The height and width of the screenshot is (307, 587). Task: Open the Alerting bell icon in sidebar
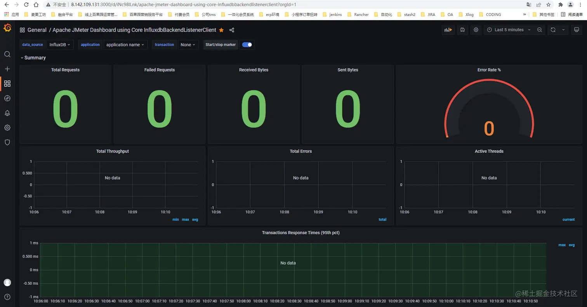[7, 113]
